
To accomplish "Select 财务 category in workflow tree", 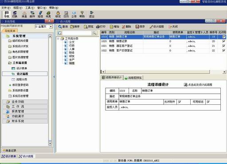I will pos(70,53).
